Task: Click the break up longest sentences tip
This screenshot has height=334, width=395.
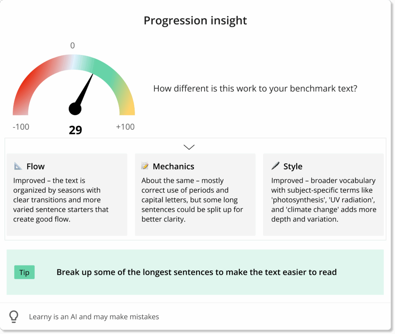Action: (x=196, y=272)
